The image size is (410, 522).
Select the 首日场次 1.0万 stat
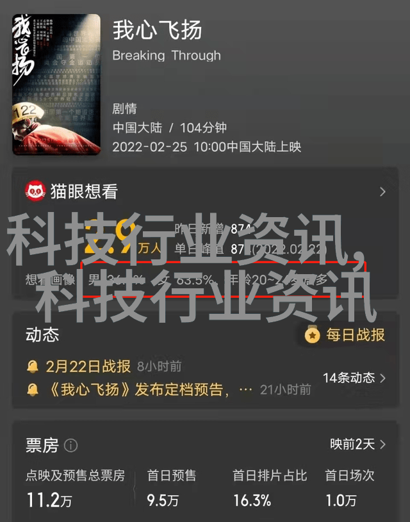(349, 487)
